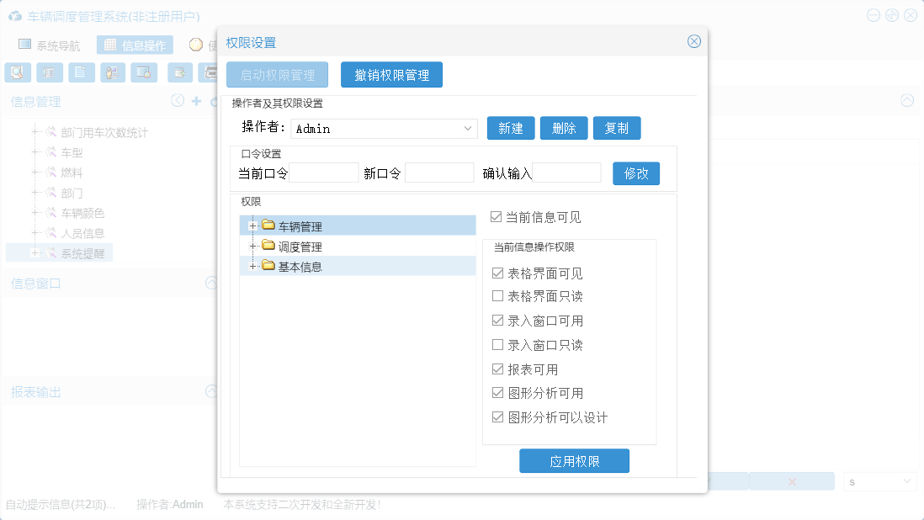Viewport: 924px width, 520px height.
Task: Switch to the 系统导航 tab
Action: (x=50, y=45)
